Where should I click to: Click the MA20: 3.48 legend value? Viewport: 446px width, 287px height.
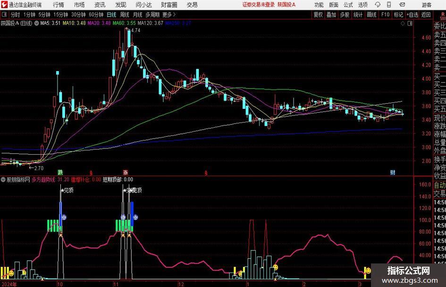(x=99, y=23)
